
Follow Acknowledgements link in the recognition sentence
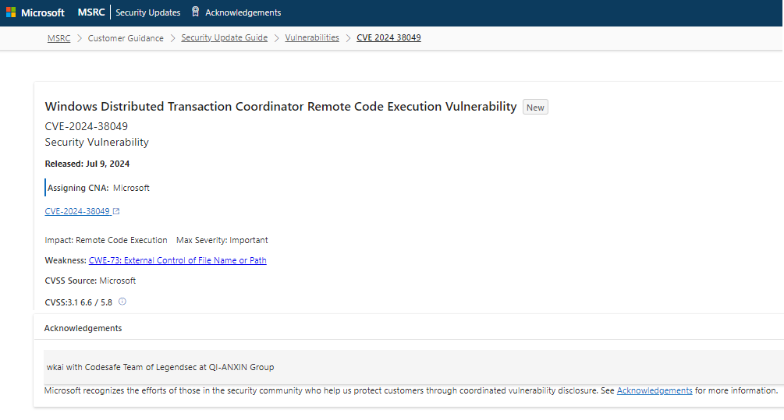point(655,390)
